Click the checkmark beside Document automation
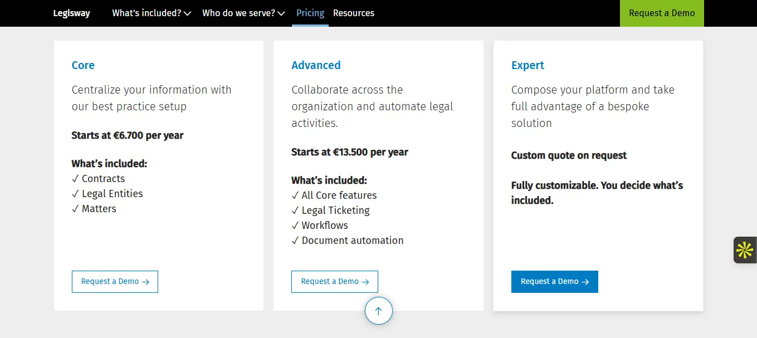 click(x=295, y=241)
